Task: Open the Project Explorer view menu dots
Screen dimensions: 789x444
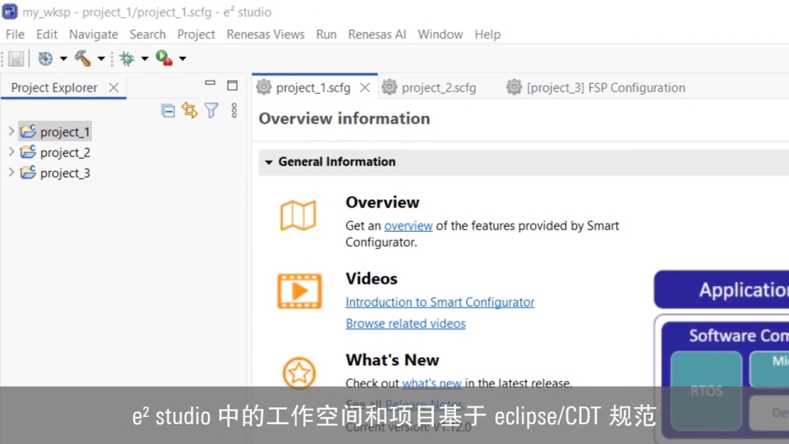Action: click(233, 110)
